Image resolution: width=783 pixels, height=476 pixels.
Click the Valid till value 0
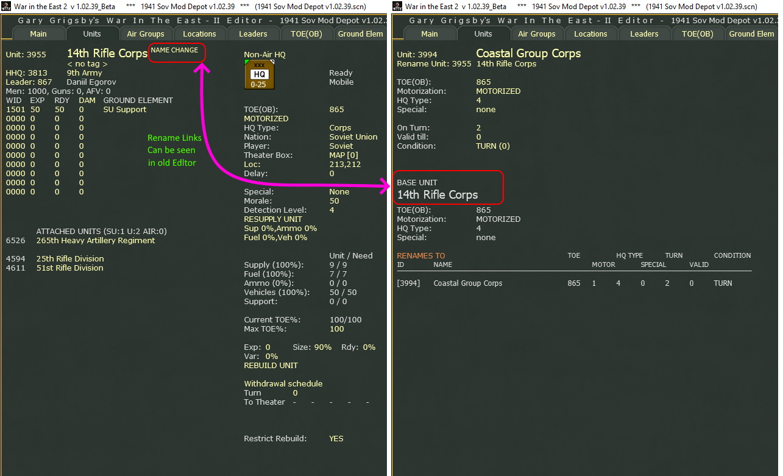point(478,137)
